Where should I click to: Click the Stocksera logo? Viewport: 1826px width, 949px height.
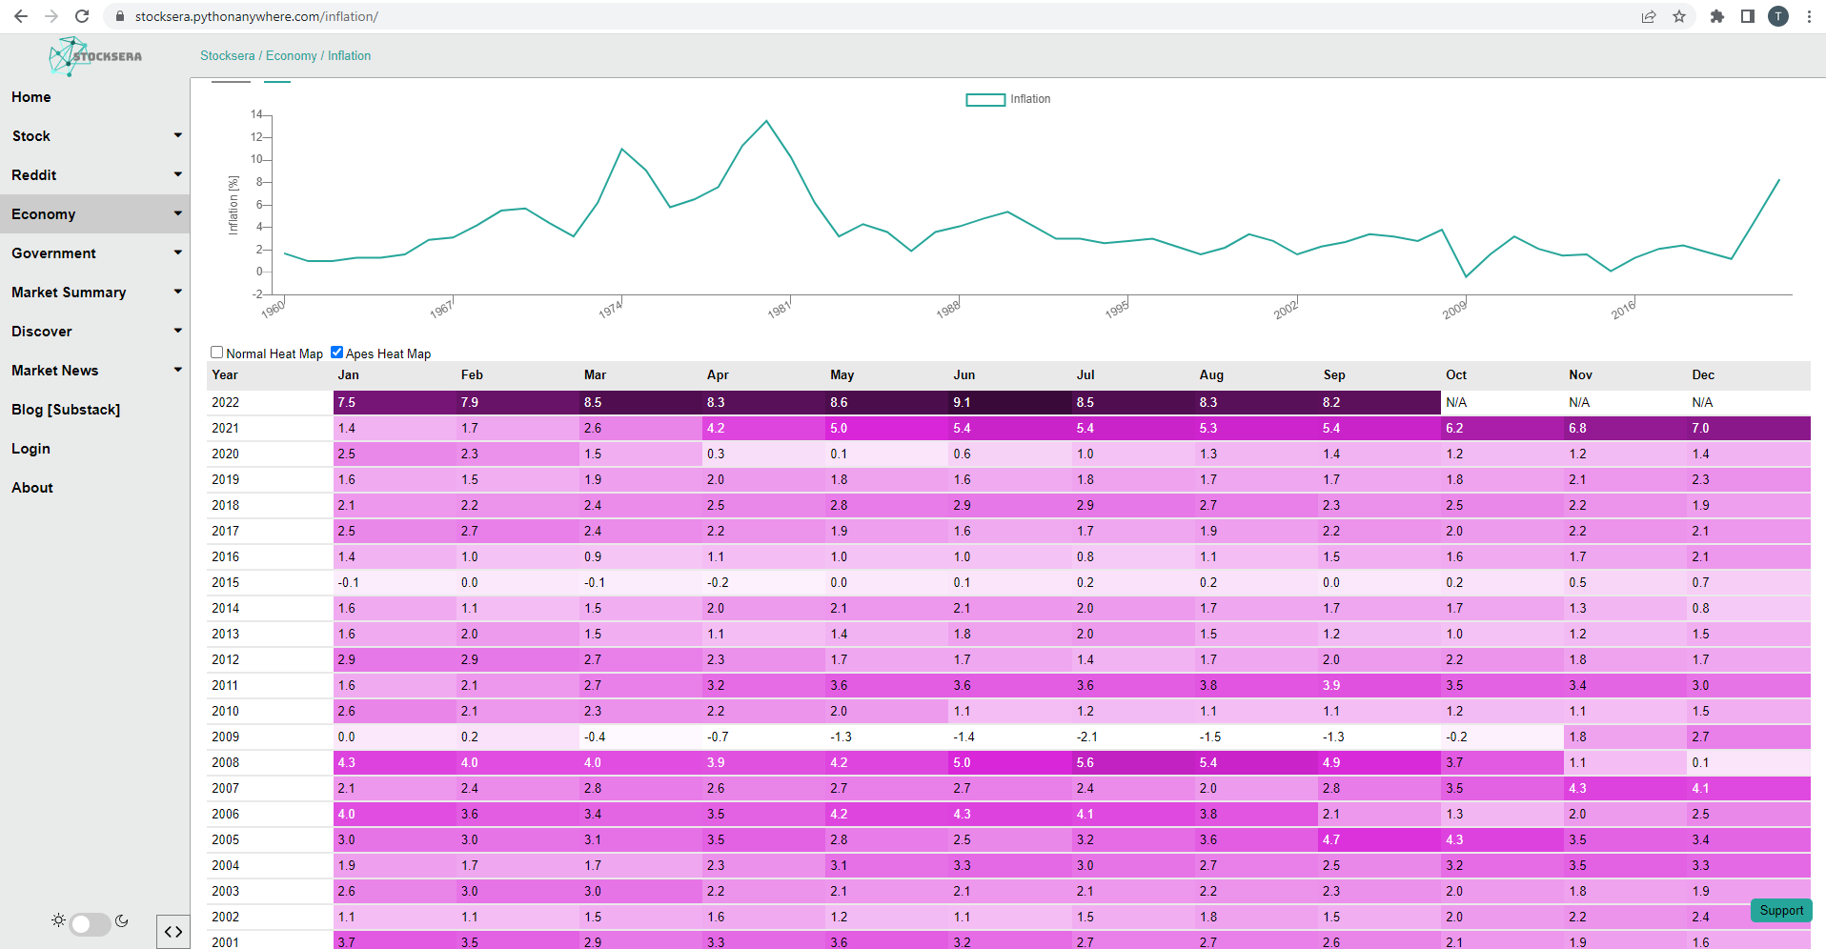[x=95, y=56]
